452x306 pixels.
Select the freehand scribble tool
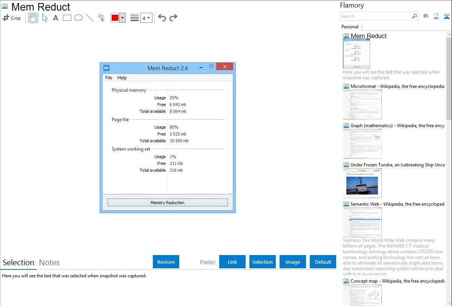coord(101,18)
